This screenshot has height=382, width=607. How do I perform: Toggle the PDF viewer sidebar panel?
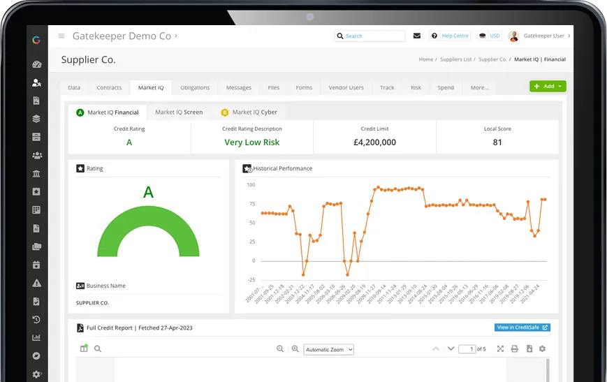[x=84, y=349]
